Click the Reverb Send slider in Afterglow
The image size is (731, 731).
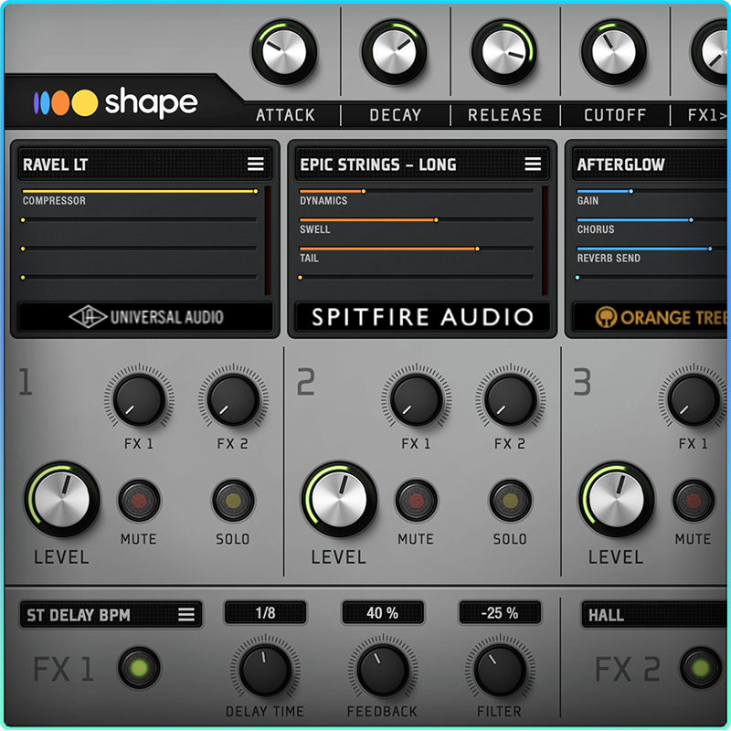(x=652, y=249)
